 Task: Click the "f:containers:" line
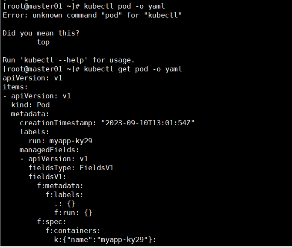pyautogui.click(x=73, y=230)
